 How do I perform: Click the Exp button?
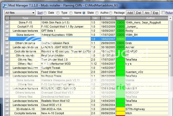point(155,13)
